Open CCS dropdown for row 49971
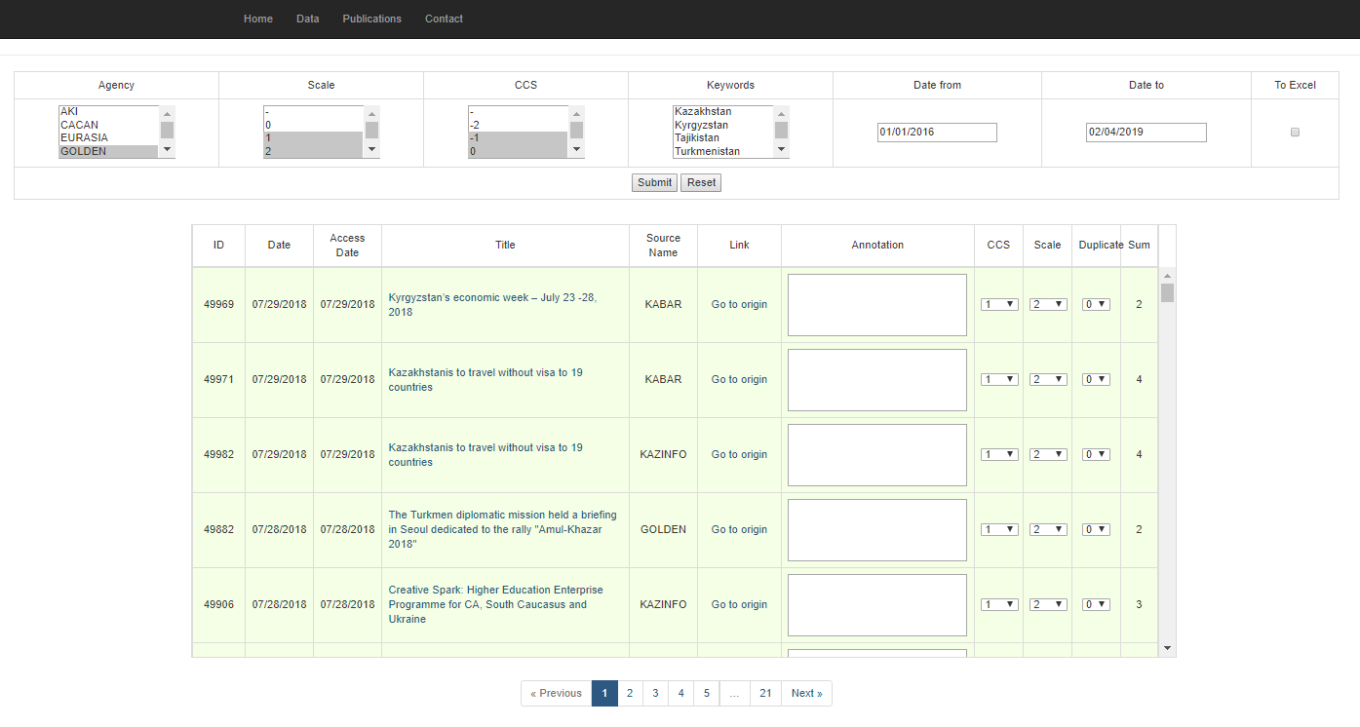This screenshot has height=727, width=1360. [x=999, y=379]
